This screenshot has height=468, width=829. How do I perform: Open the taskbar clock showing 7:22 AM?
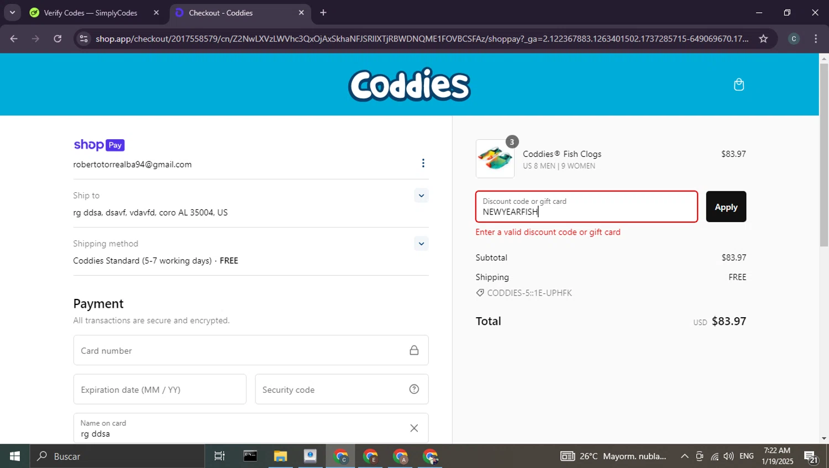(x=777, y=456)
